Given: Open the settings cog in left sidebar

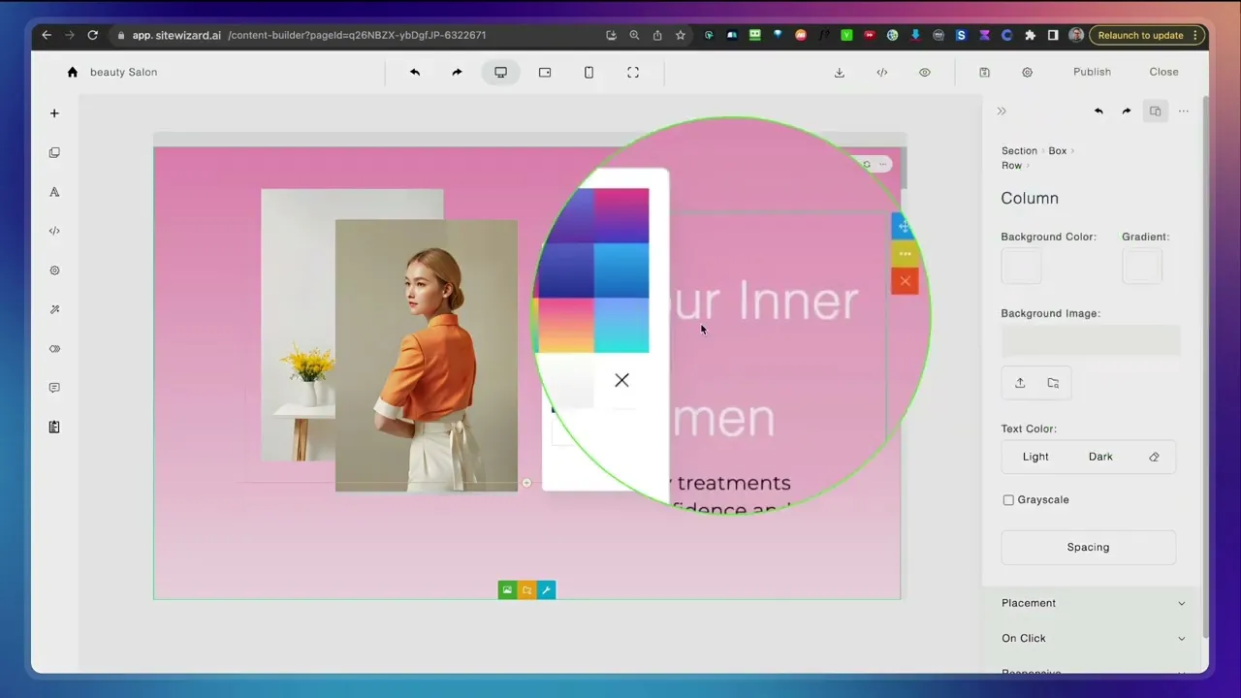Looking at the screenshot, I should point(54,270).
